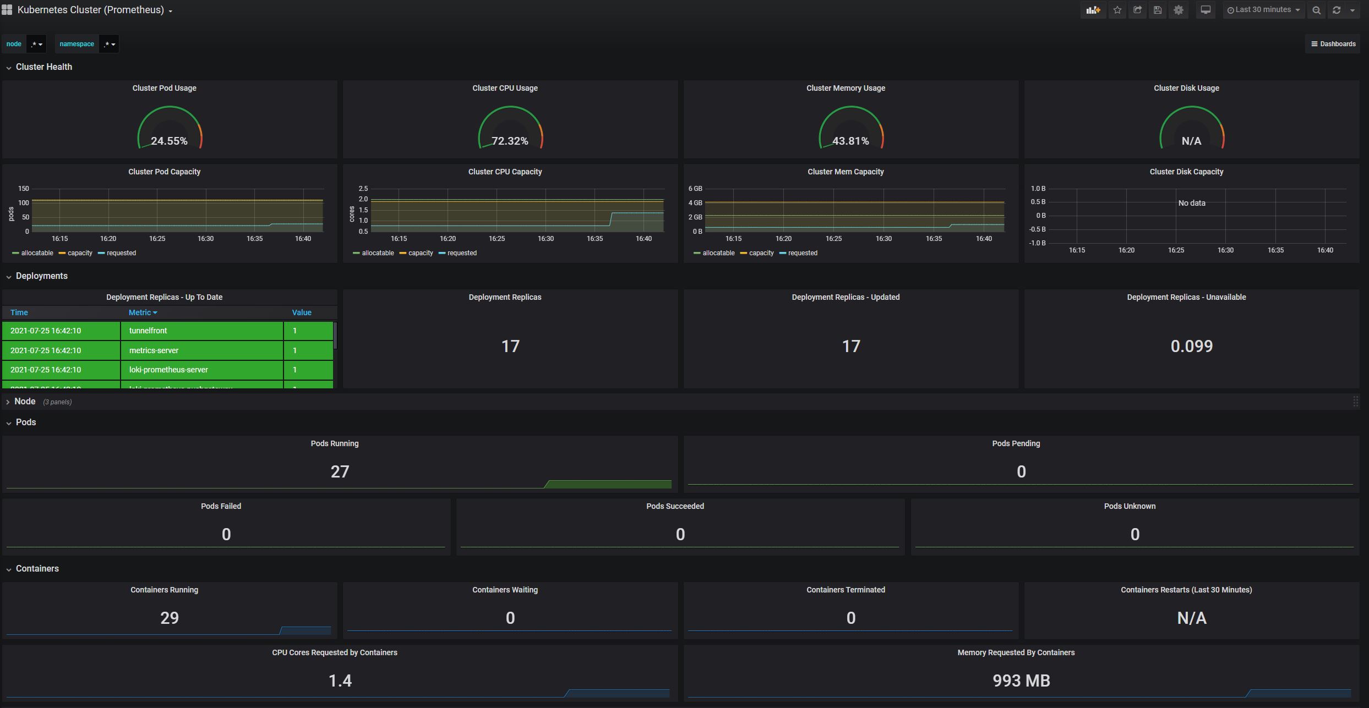Click the Dashboards button
This screenshot has height=708, width=1369.
(x=1333, y=43)
